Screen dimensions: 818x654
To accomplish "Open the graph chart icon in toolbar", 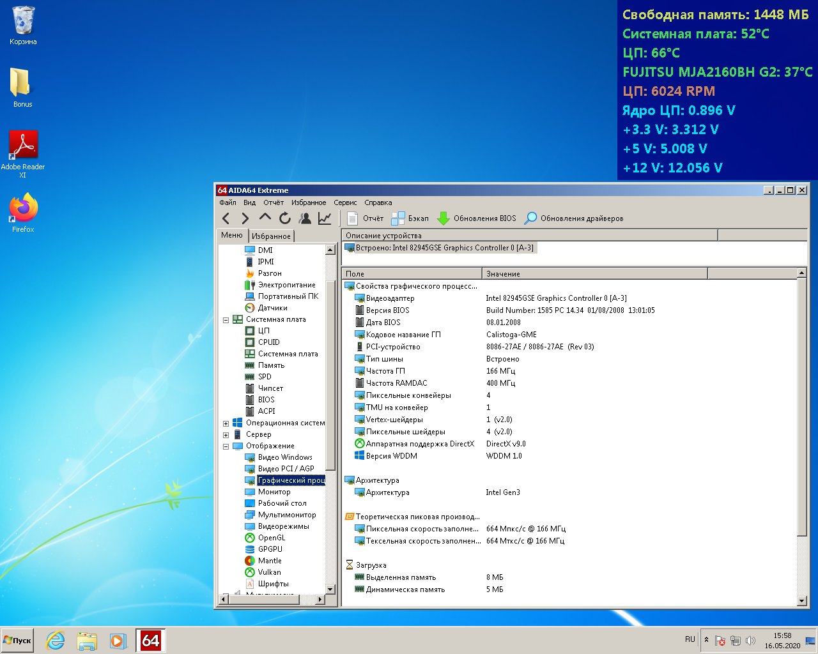I will (325, 218).
